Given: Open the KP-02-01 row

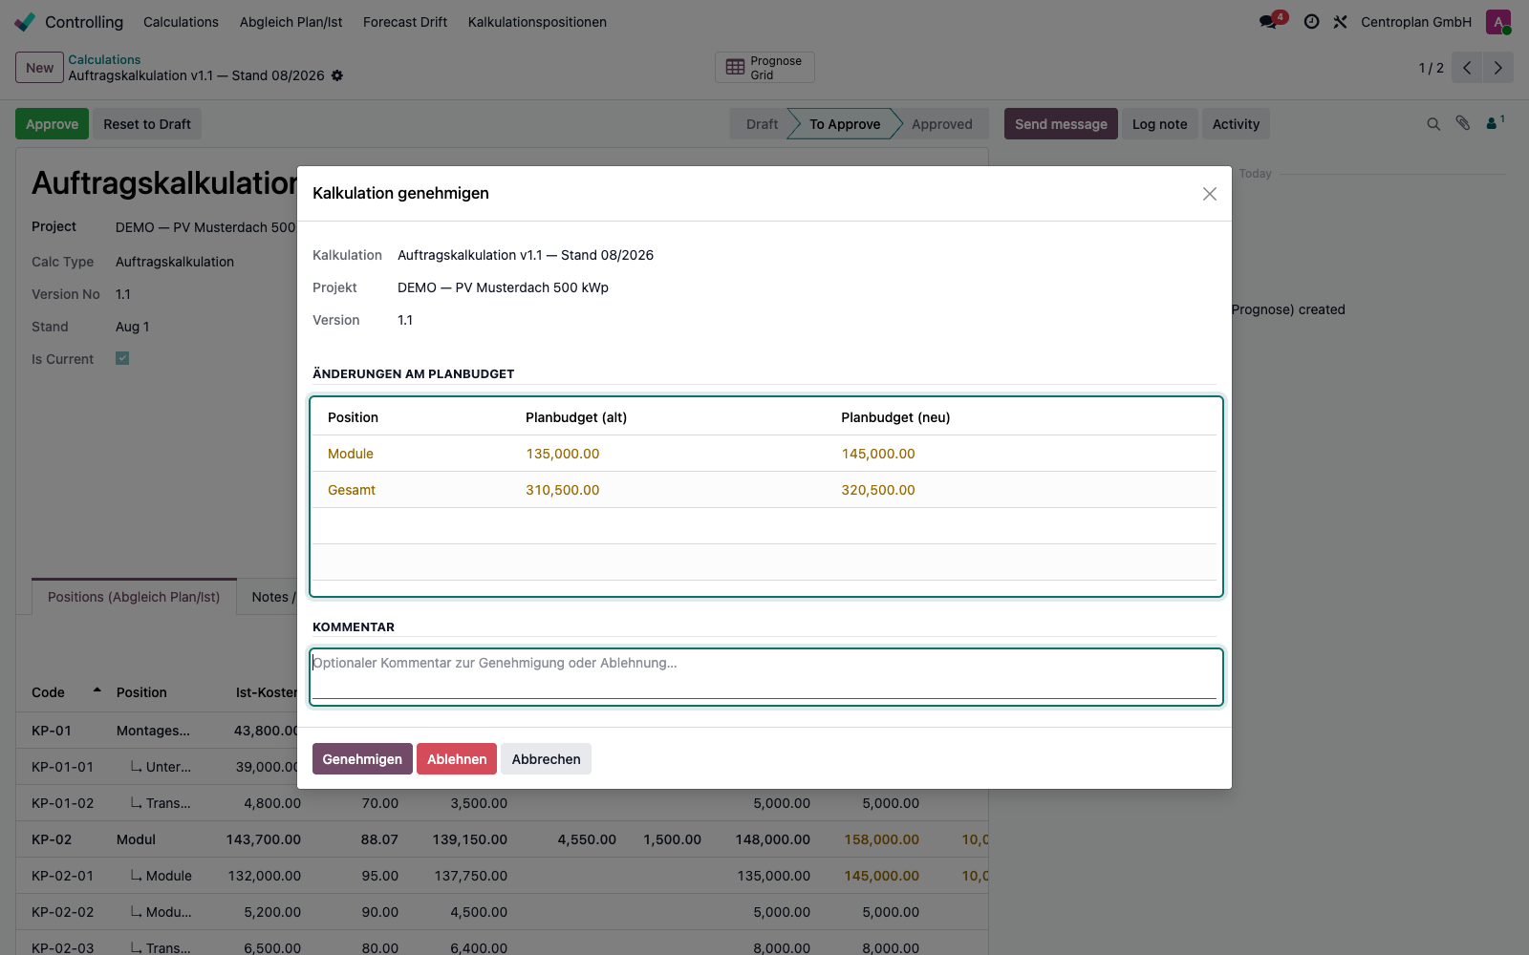Looking at the screenshot, I should (x=502, y=876).
